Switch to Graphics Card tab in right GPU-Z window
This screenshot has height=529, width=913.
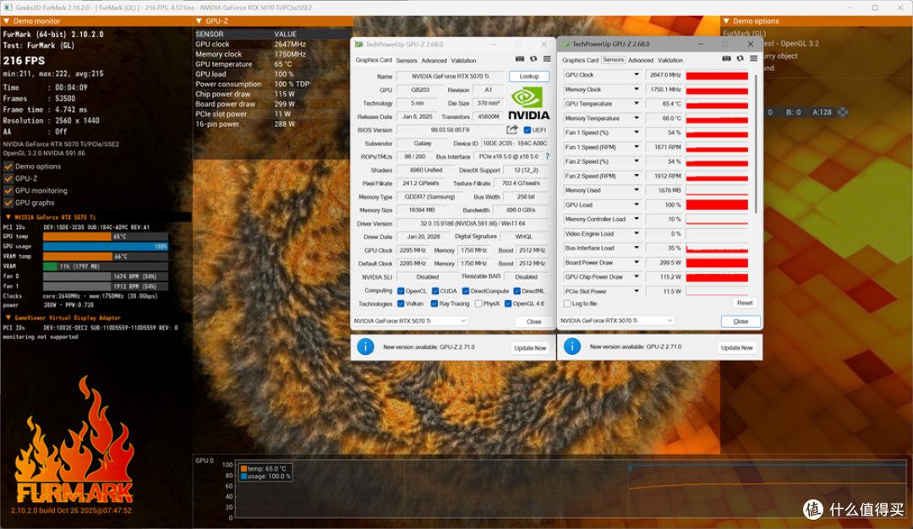click(580, 61)
